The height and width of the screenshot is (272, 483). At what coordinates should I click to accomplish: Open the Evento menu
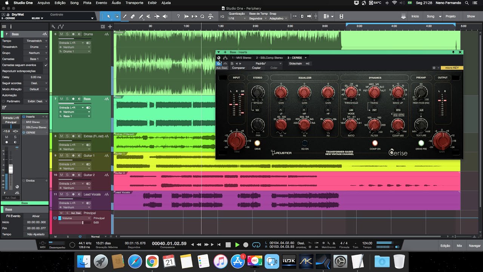(101, 3)
